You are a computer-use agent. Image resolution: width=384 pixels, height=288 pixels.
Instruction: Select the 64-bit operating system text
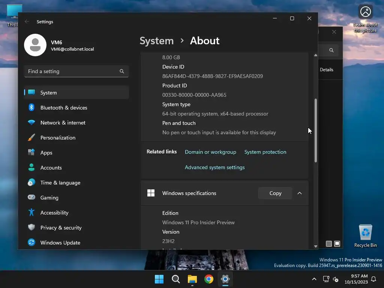[215, 114]
